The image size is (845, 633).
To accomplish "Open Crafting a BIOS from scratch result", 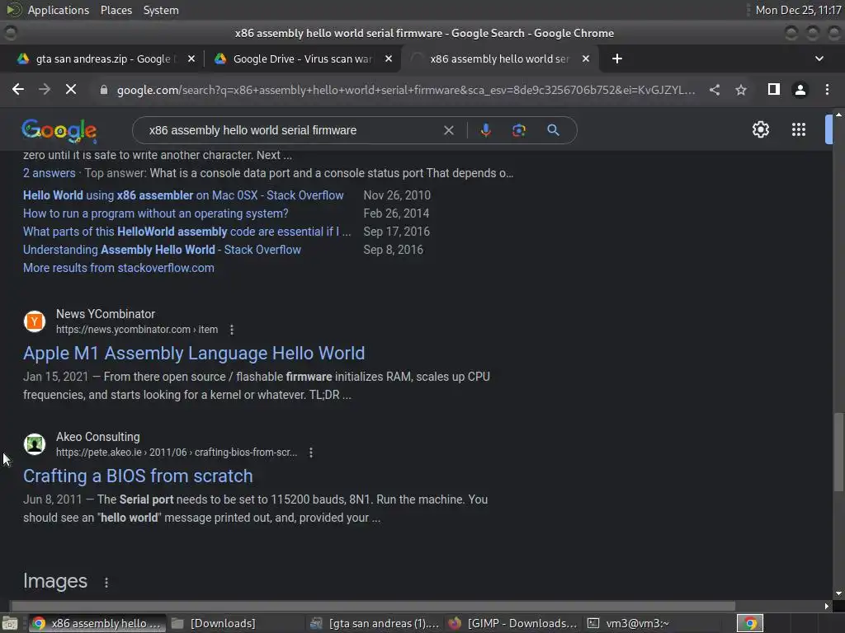I will click(138, 476).
